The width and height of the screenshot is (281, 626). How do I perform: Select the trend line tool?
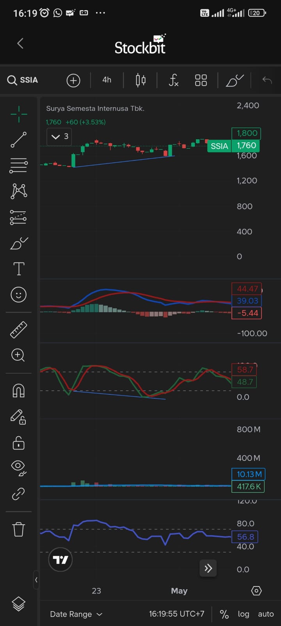(x=19, y=140)
